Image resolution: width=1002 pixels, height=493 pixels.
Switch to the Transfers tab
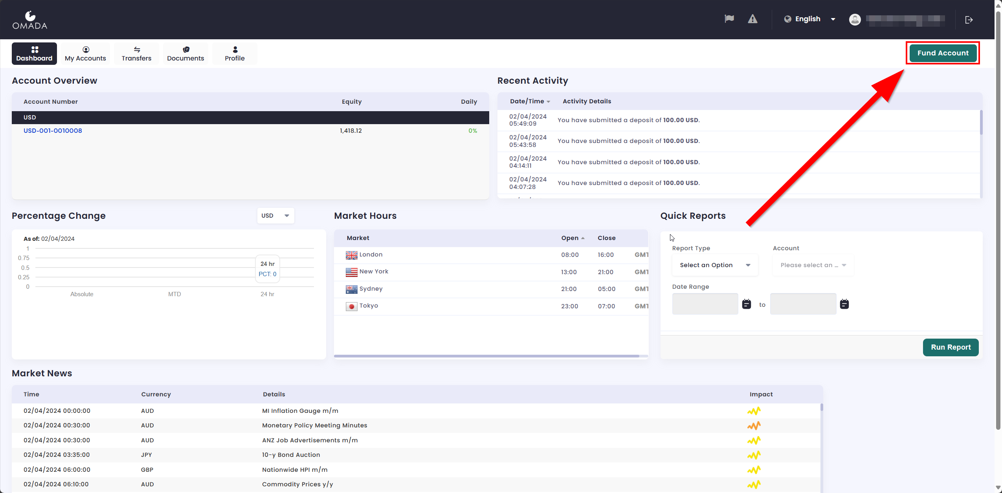point(136,54)
